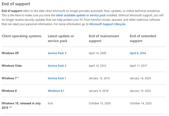Screen dimensions: 169x116
Task: Select the Windows XP row label
Action: pyautogui.click(x=10, y=53)
